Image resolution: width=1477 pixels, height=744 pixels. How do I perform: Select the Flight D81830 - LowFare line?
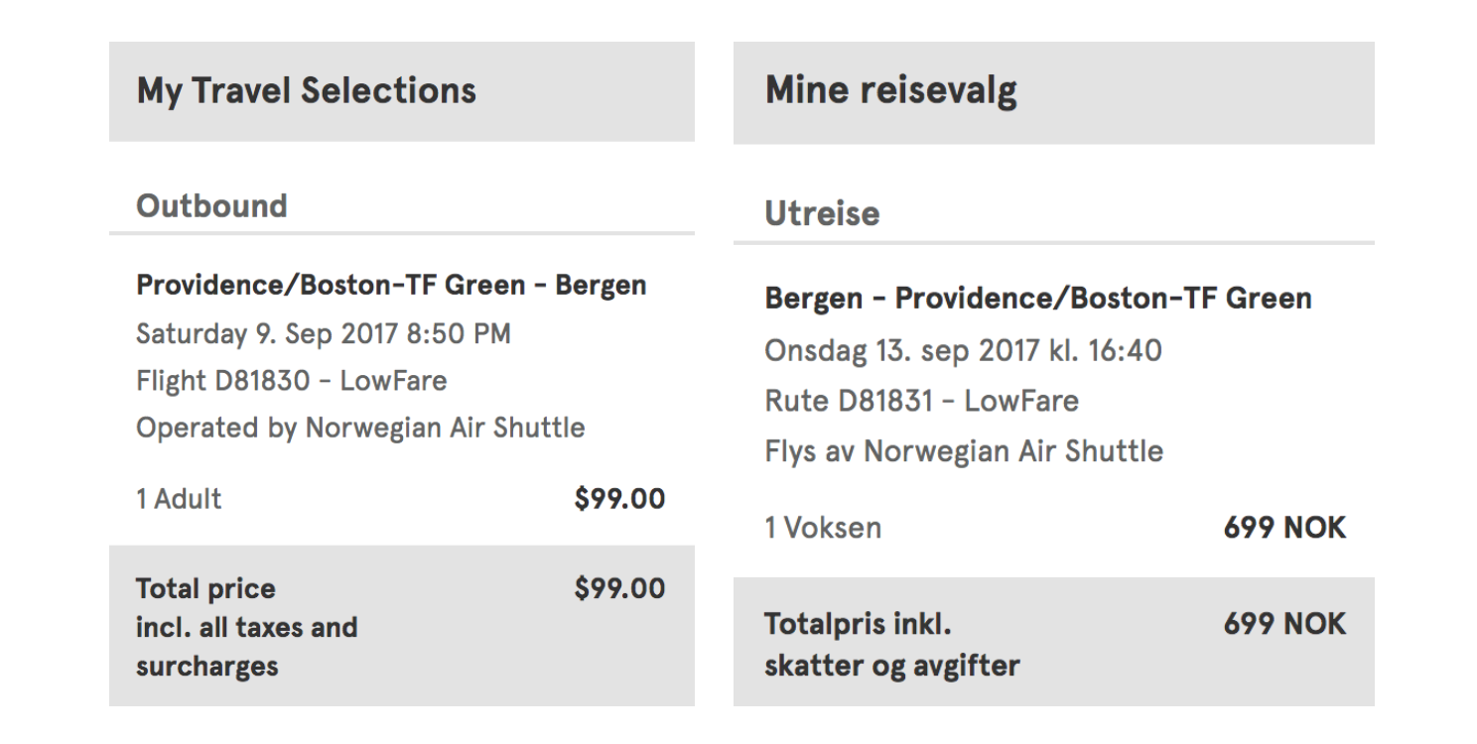291,381
